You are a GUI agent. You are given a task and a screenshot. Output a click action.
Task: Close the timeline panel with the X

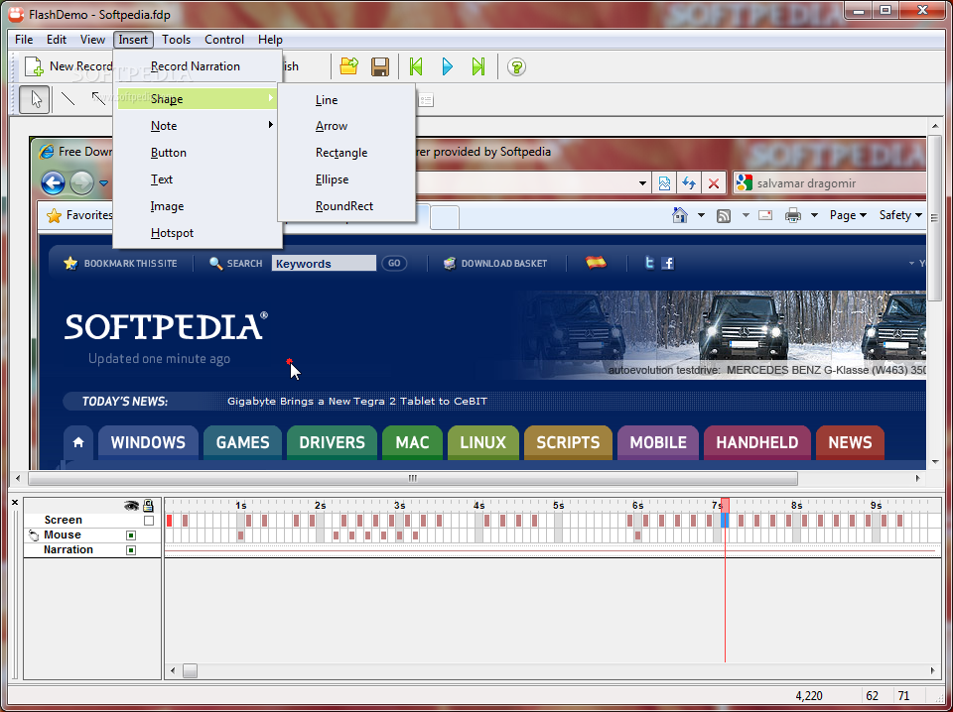(15, 503)
